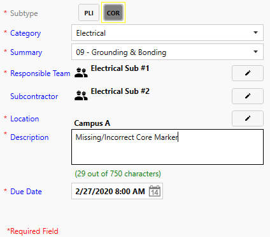Select the PLI subtype button

point(89,13)
